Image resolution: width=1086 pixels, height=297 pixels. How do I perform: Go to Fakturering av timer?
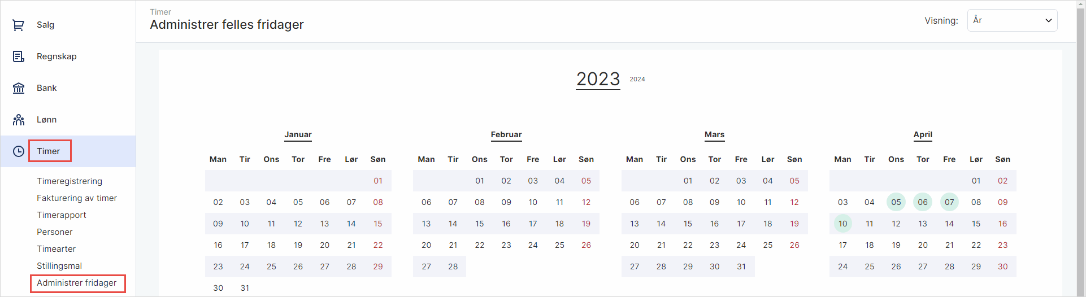point(77,198)
